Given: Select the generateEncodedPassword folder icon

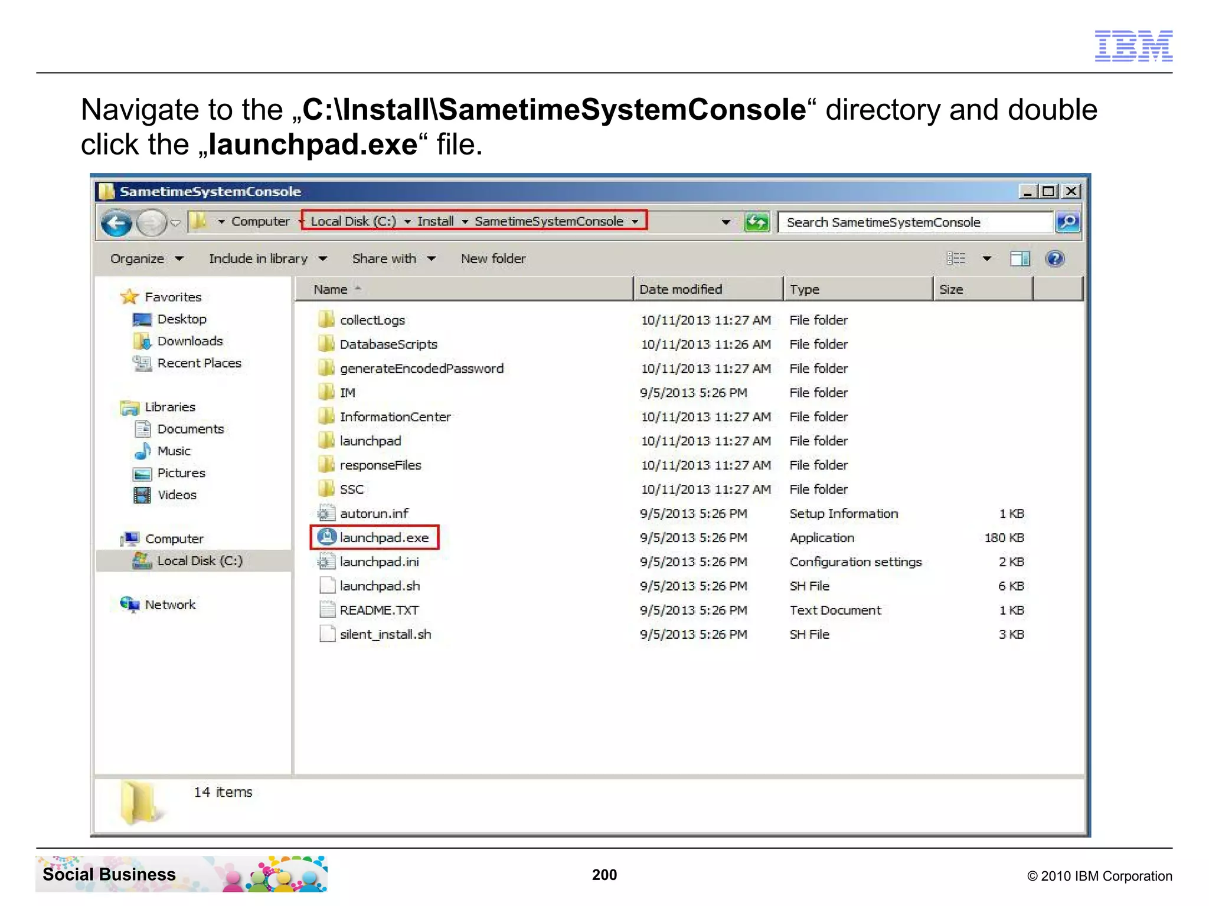Looking at the screenshot, I should pos(326,367).
